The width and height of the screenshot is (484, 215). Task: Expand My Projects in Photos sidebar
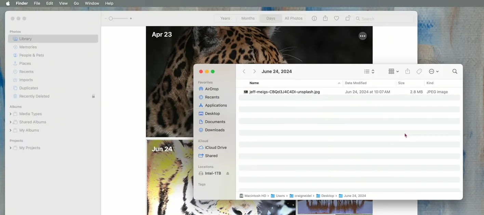[11, 148]
